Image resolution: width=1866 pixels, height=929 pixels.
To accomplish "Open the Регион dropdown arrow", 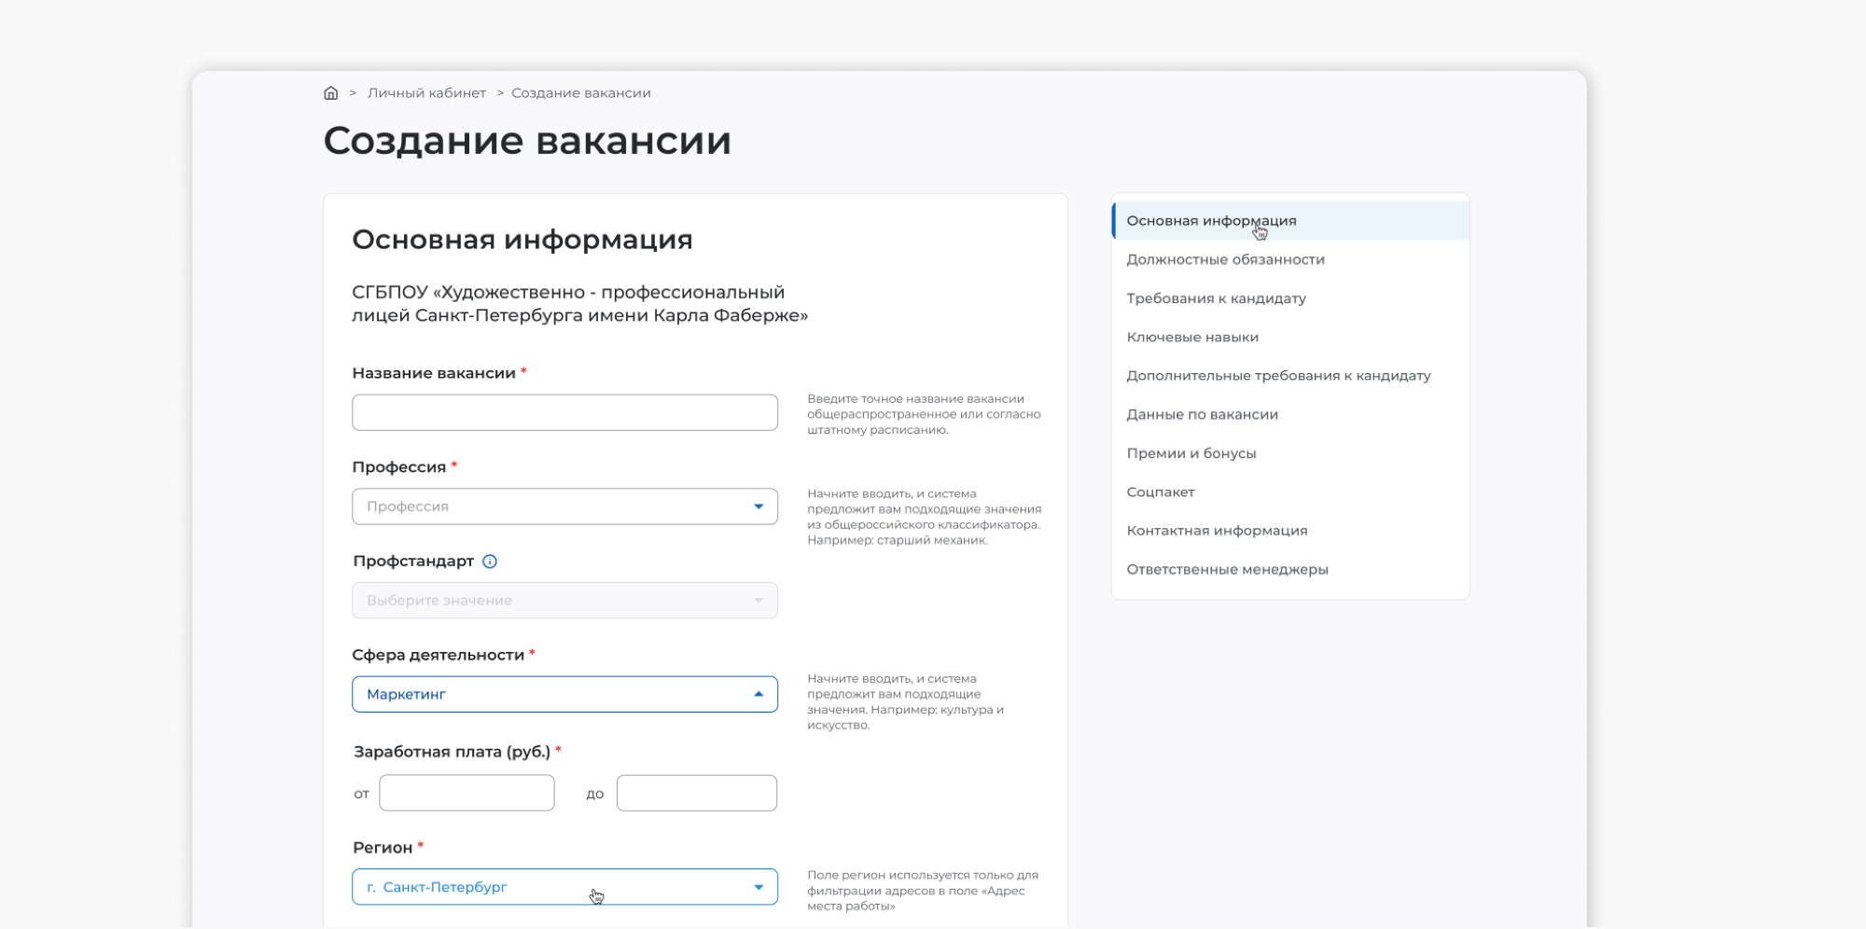I will point(759,887).
